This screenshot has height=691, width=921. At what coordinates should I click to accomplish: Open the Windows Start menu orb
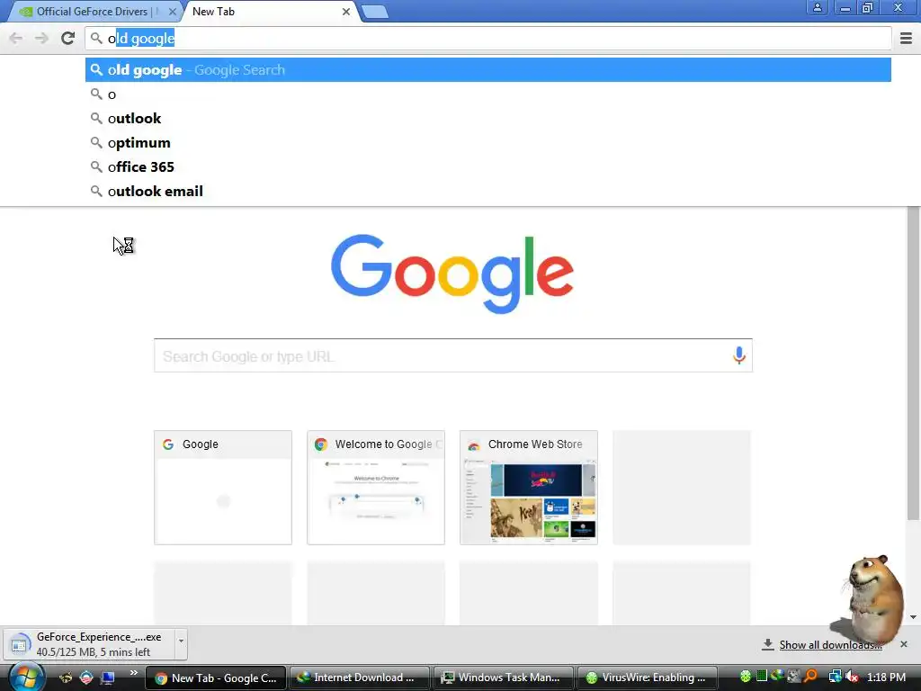click(x=26, y=677)
